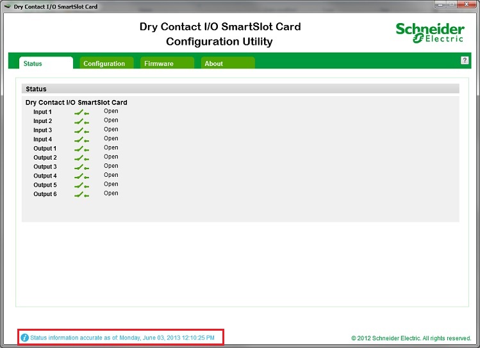Click the Input 4 open-contact icon
The width and height of the screenshot is (480, 348).
[82, 140]
